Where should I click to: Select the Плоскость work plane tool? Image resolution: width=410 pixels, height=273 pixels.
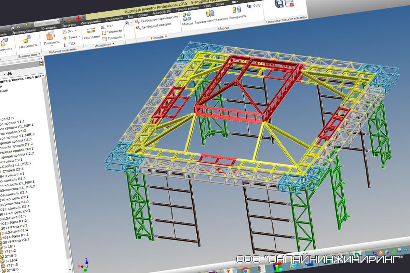coord(51,38)
